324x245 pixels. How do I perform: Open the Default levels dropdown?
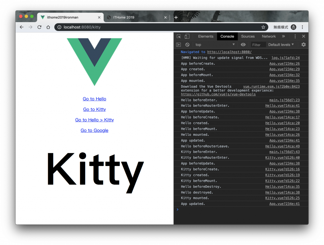coord(281,45)
